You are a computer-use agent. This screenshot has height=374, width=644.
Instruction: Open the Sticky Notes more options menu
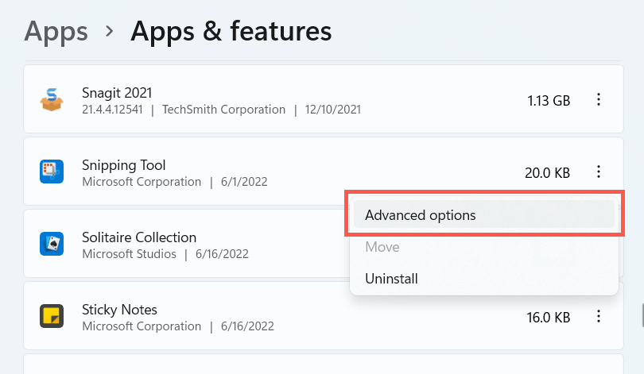tap(599, 316)
